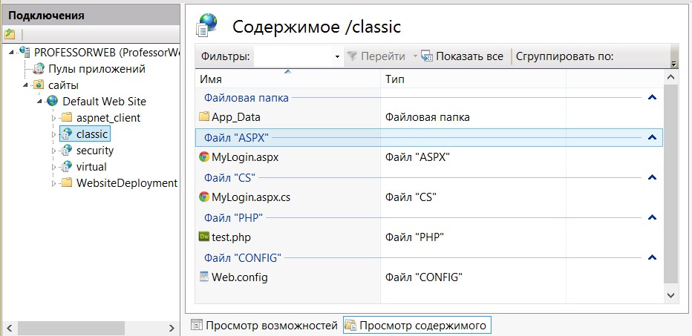Screen dimensions: 692x336
Task: Open the toolbar overflow options arrow
Action: pos(673,64)
